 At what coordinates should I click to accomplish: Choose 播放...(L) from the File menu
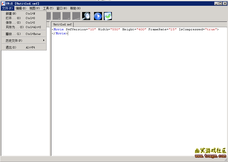(24, 34)
